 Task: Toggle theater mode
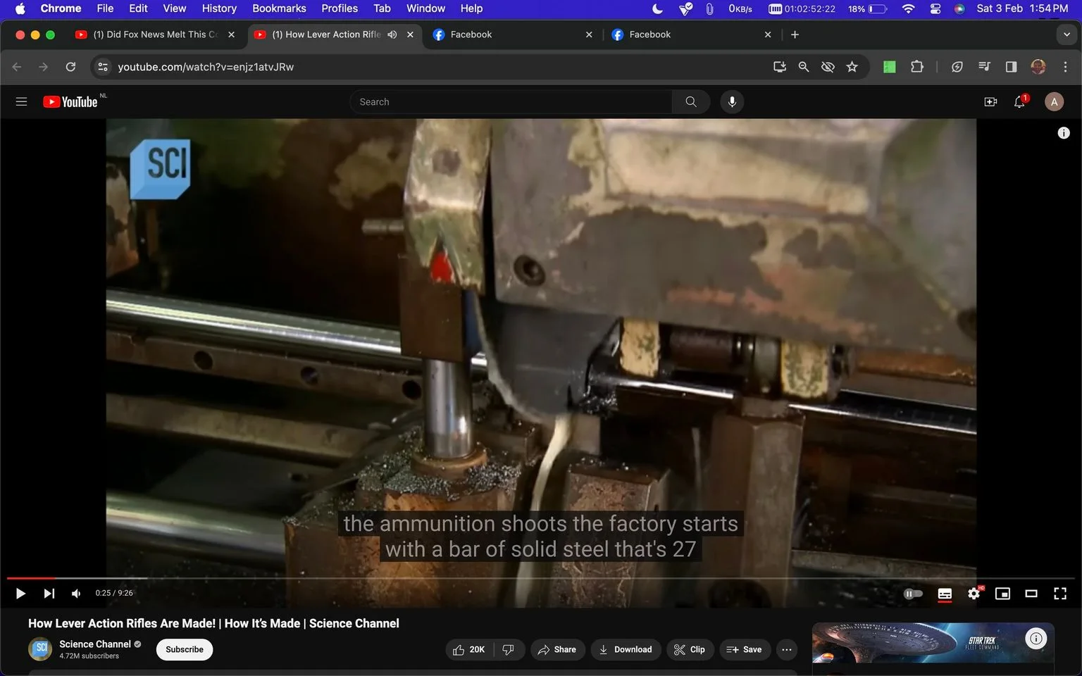tap(1031, 594)
